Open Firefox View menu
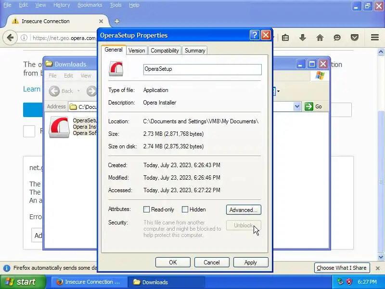The width and height of the screenshot is (385, 289). click(x=40, y=5)
